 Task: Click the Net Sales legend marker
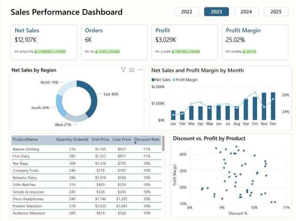pyautogui.click(x=153, y=80)
